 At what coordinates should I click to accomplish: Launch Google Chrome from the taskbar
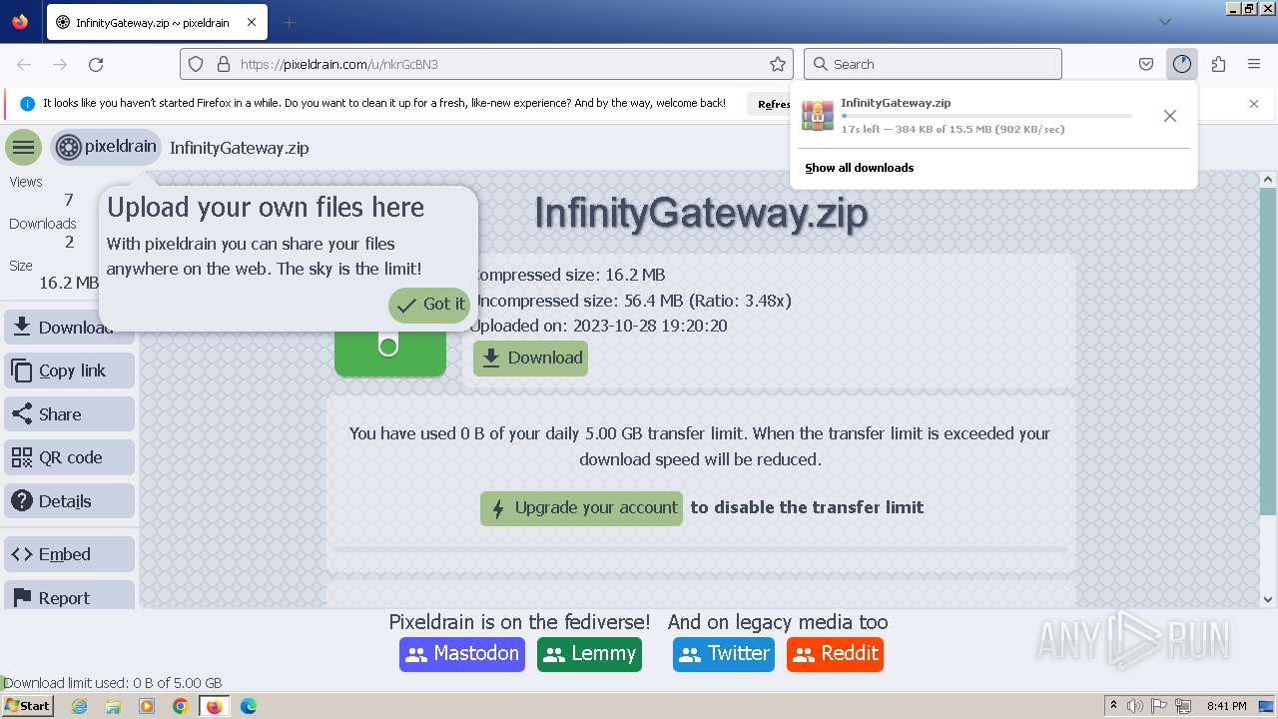coord(181,706)
